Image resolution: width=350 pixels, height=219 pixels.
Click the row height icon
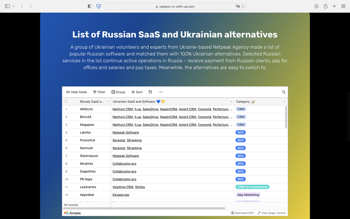point(150,92)
